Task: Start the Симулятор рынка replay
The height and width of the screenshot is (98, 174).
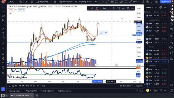Action: tap(83, 2)
